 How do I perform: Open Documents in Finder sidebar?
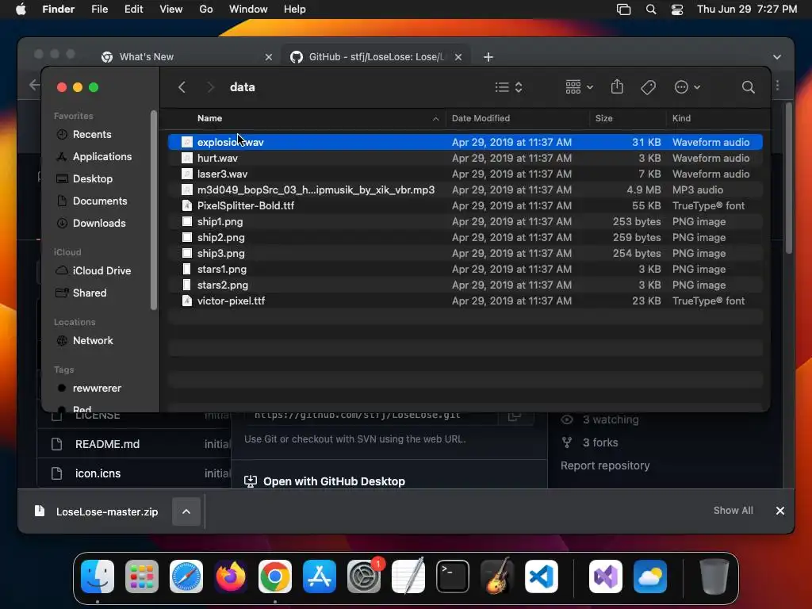point(99,201)
